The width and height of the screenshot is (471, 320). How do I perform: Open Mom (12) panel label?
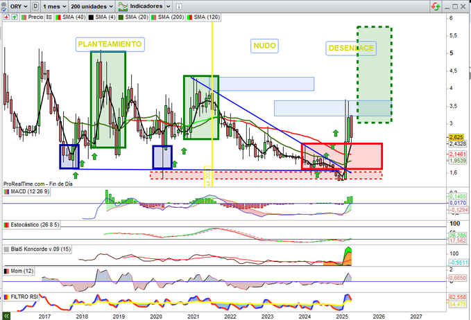(x=22, y=271)
